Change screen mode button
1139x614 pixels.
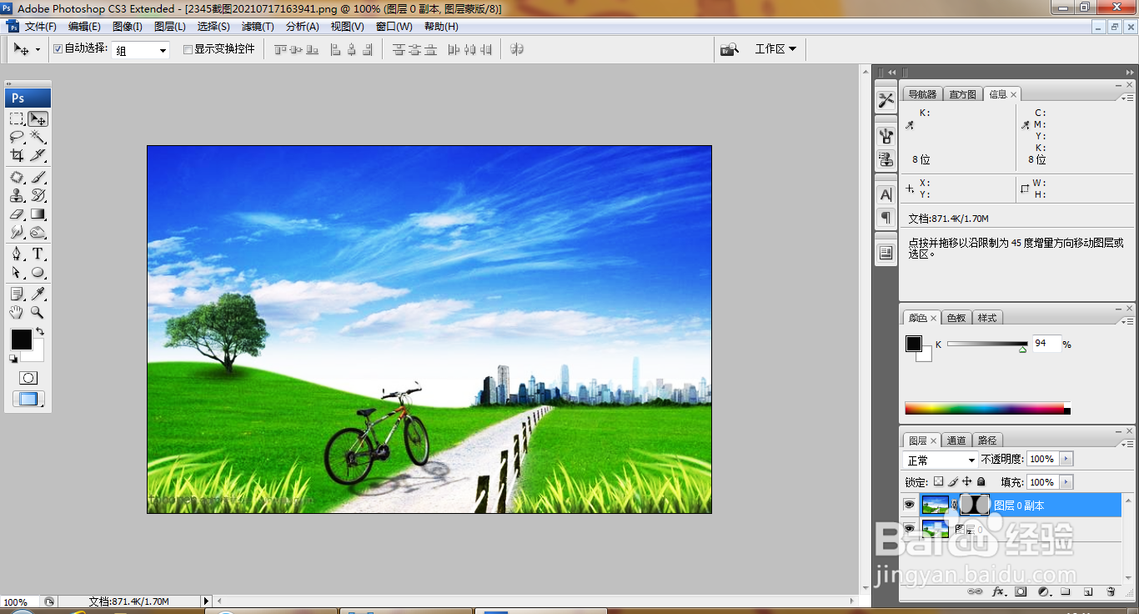[28, 399]
